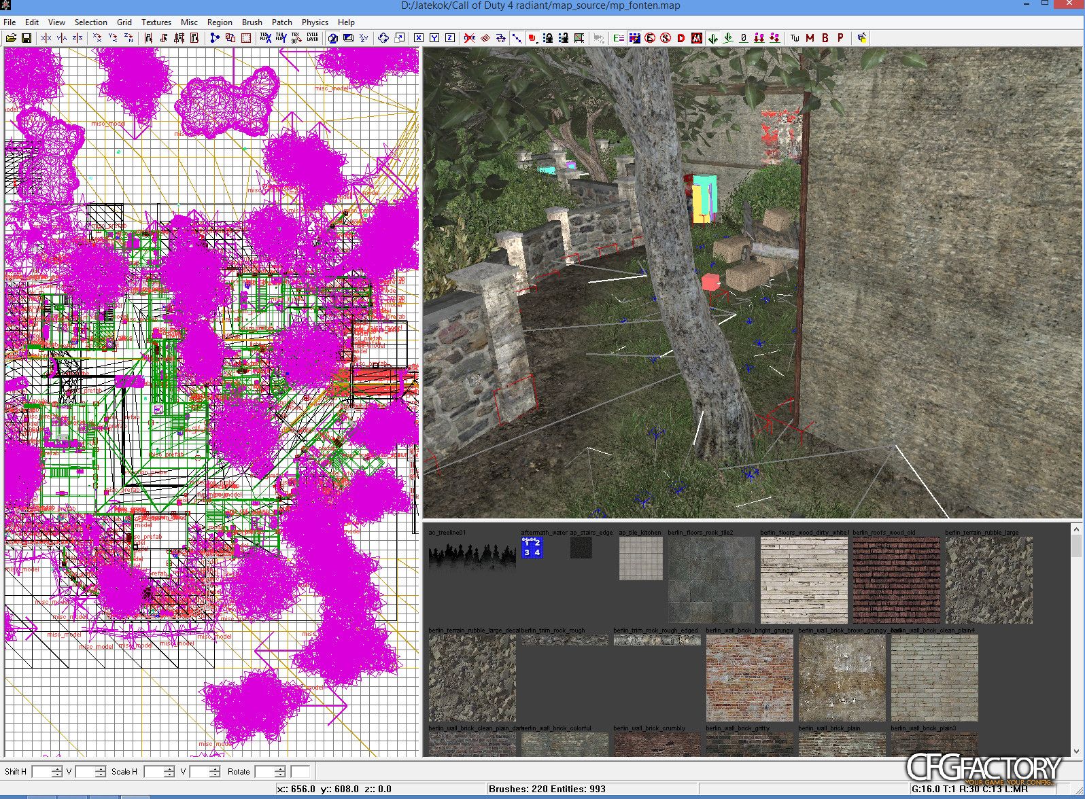Click the vertex connect dots icon

[x=215, y=38]
